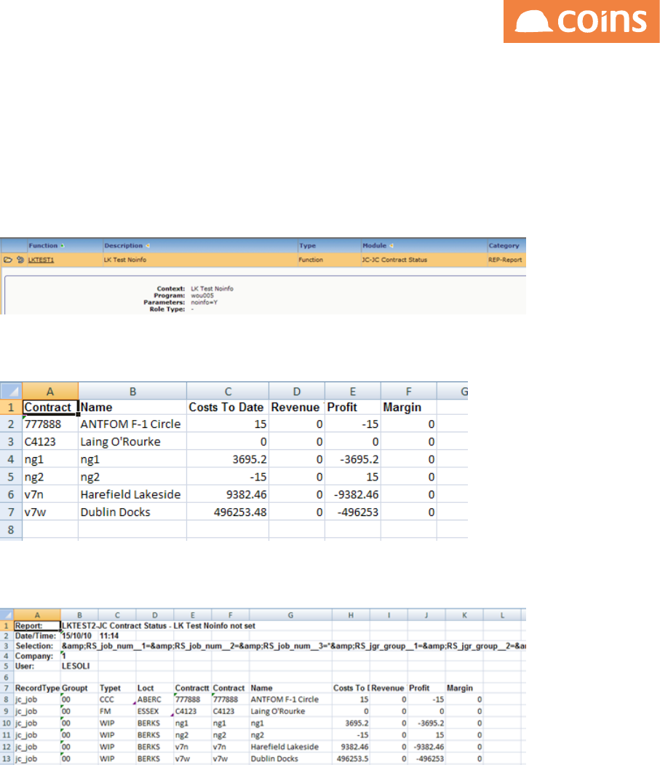Click select-all corner of sheet with Contract in A1
This screenshot has height=765, width=660.
coord(11,391)
